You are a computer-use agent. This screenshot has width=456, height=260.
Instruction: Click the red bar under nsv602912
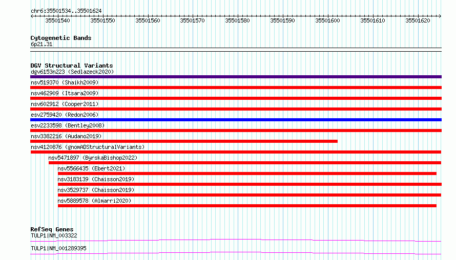236,109
